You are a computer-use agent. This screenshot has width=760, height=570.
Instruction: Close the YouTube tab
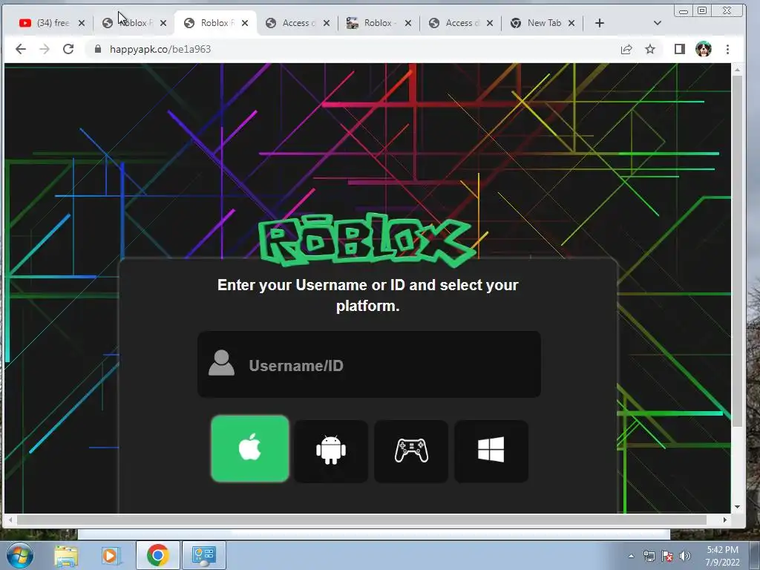tap(82, 23)
